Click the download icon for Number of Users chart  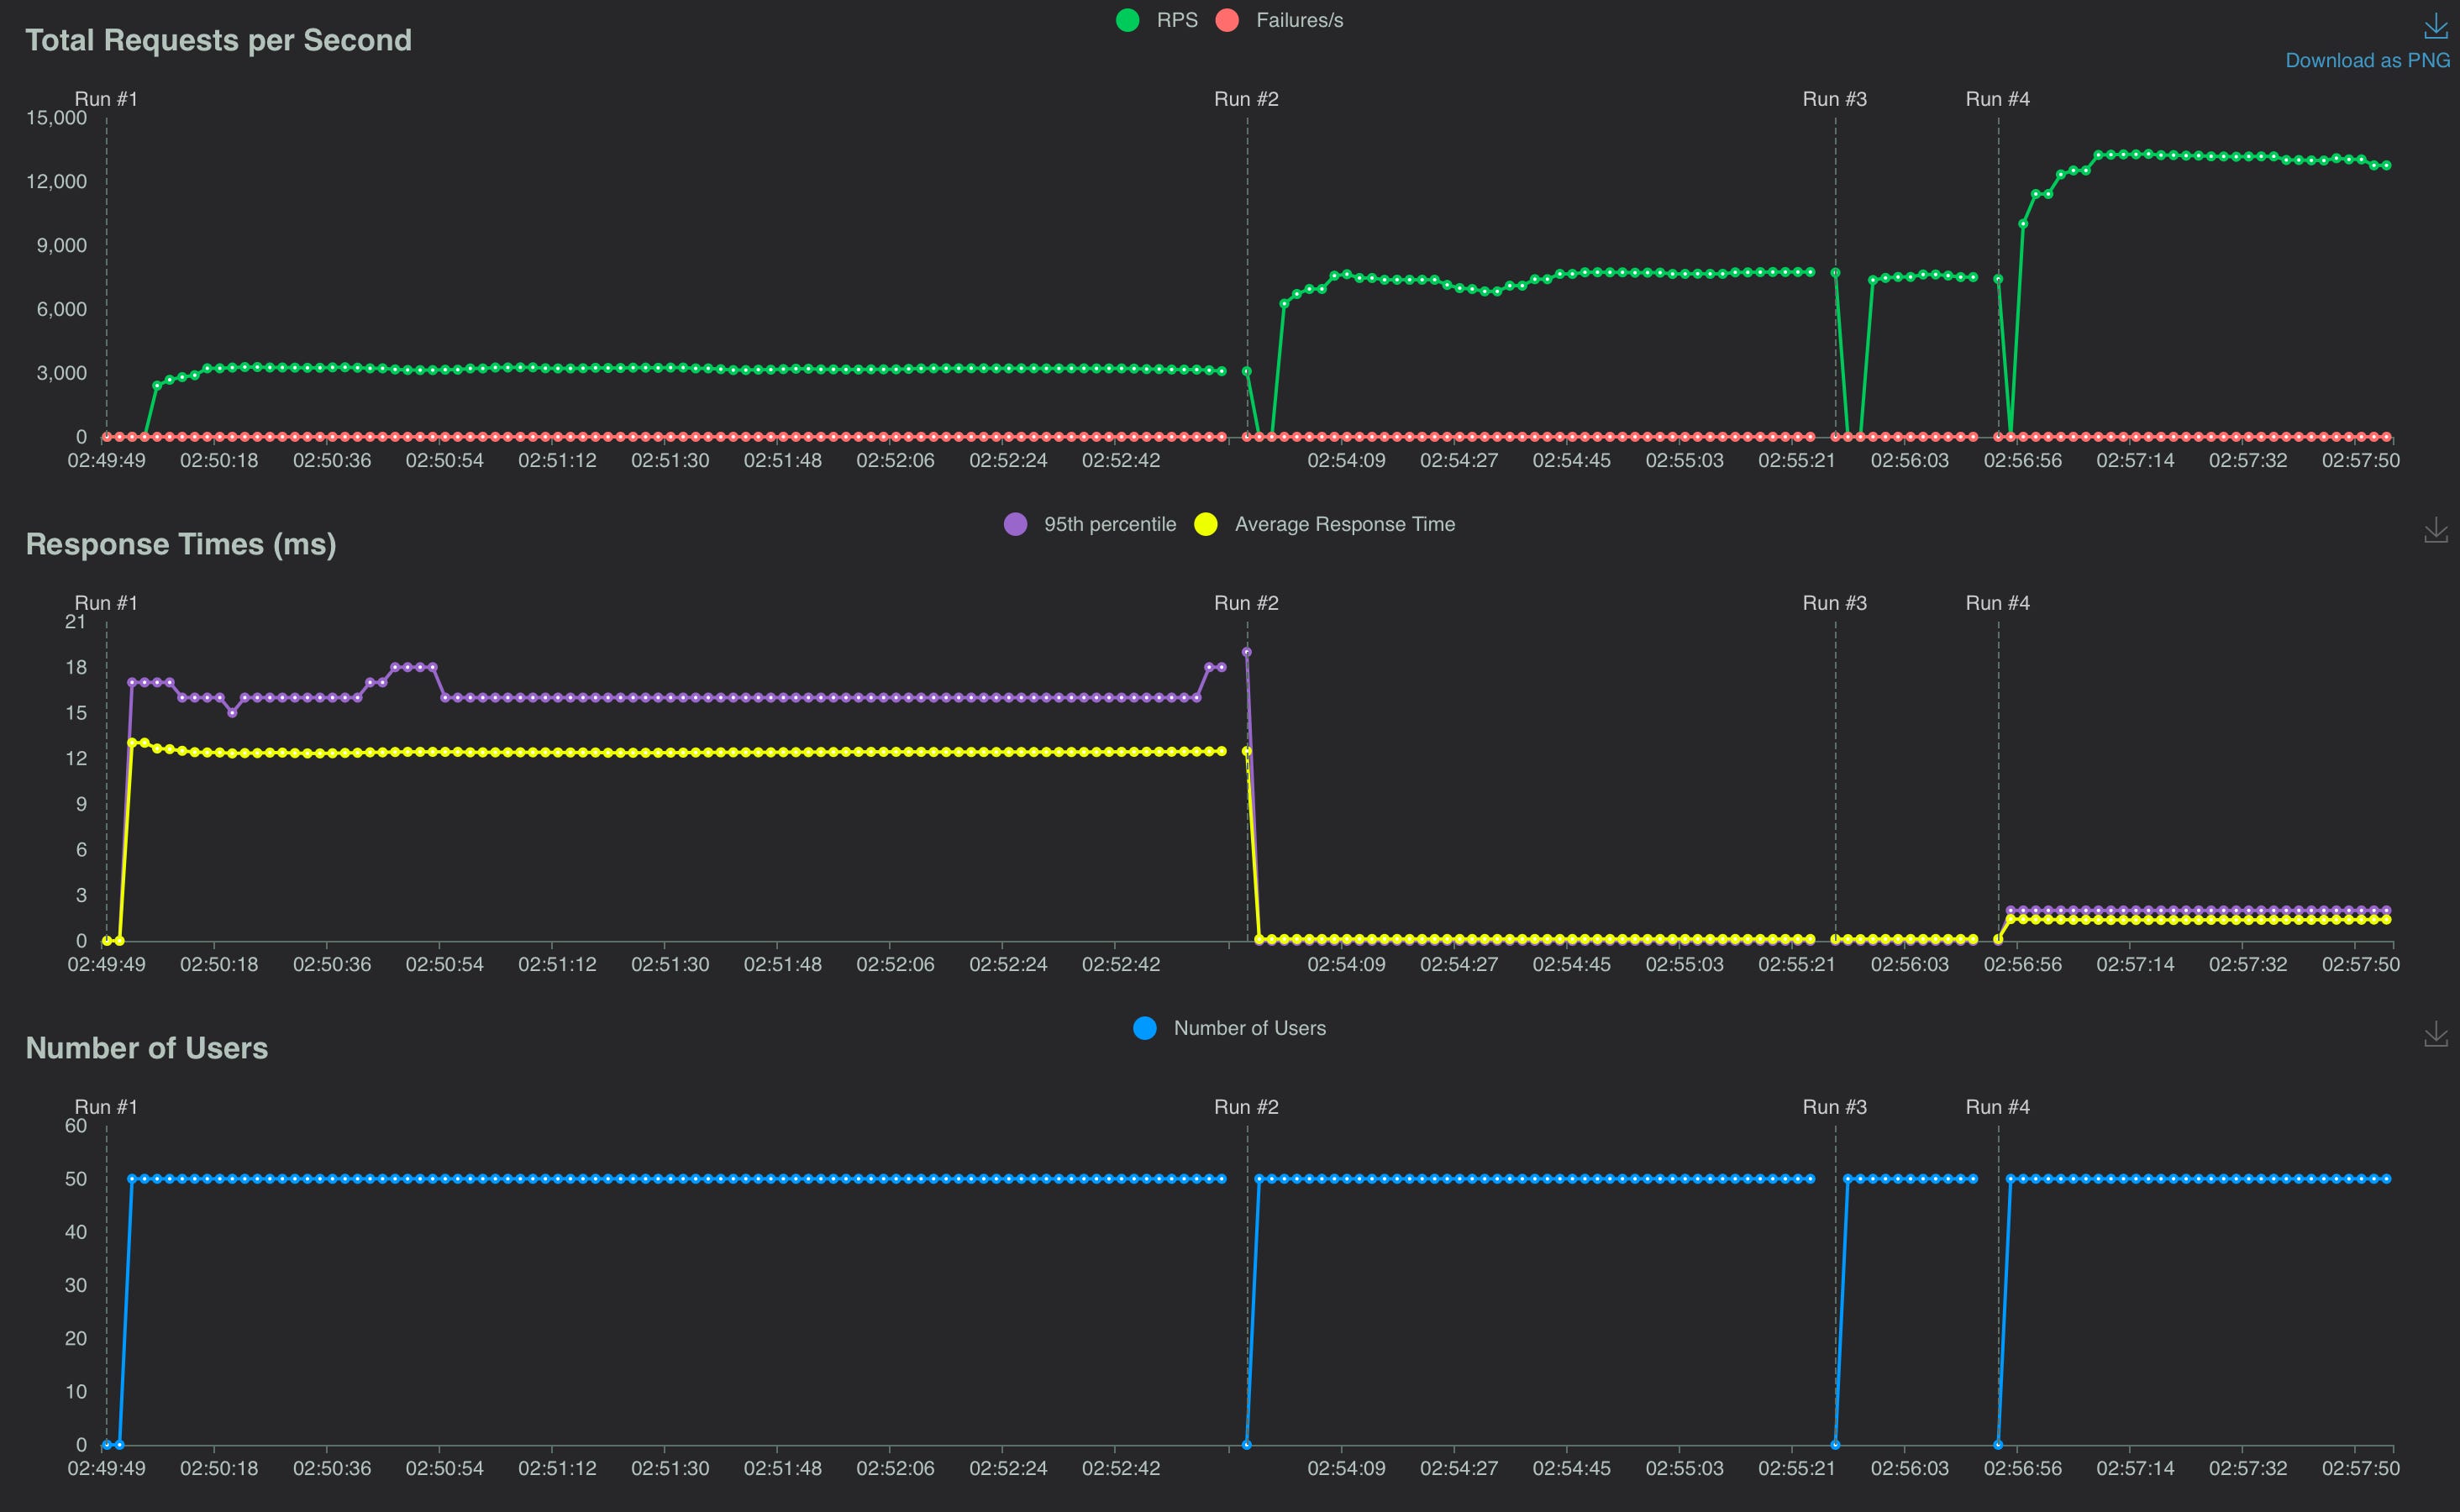tap(2436, 1035)
